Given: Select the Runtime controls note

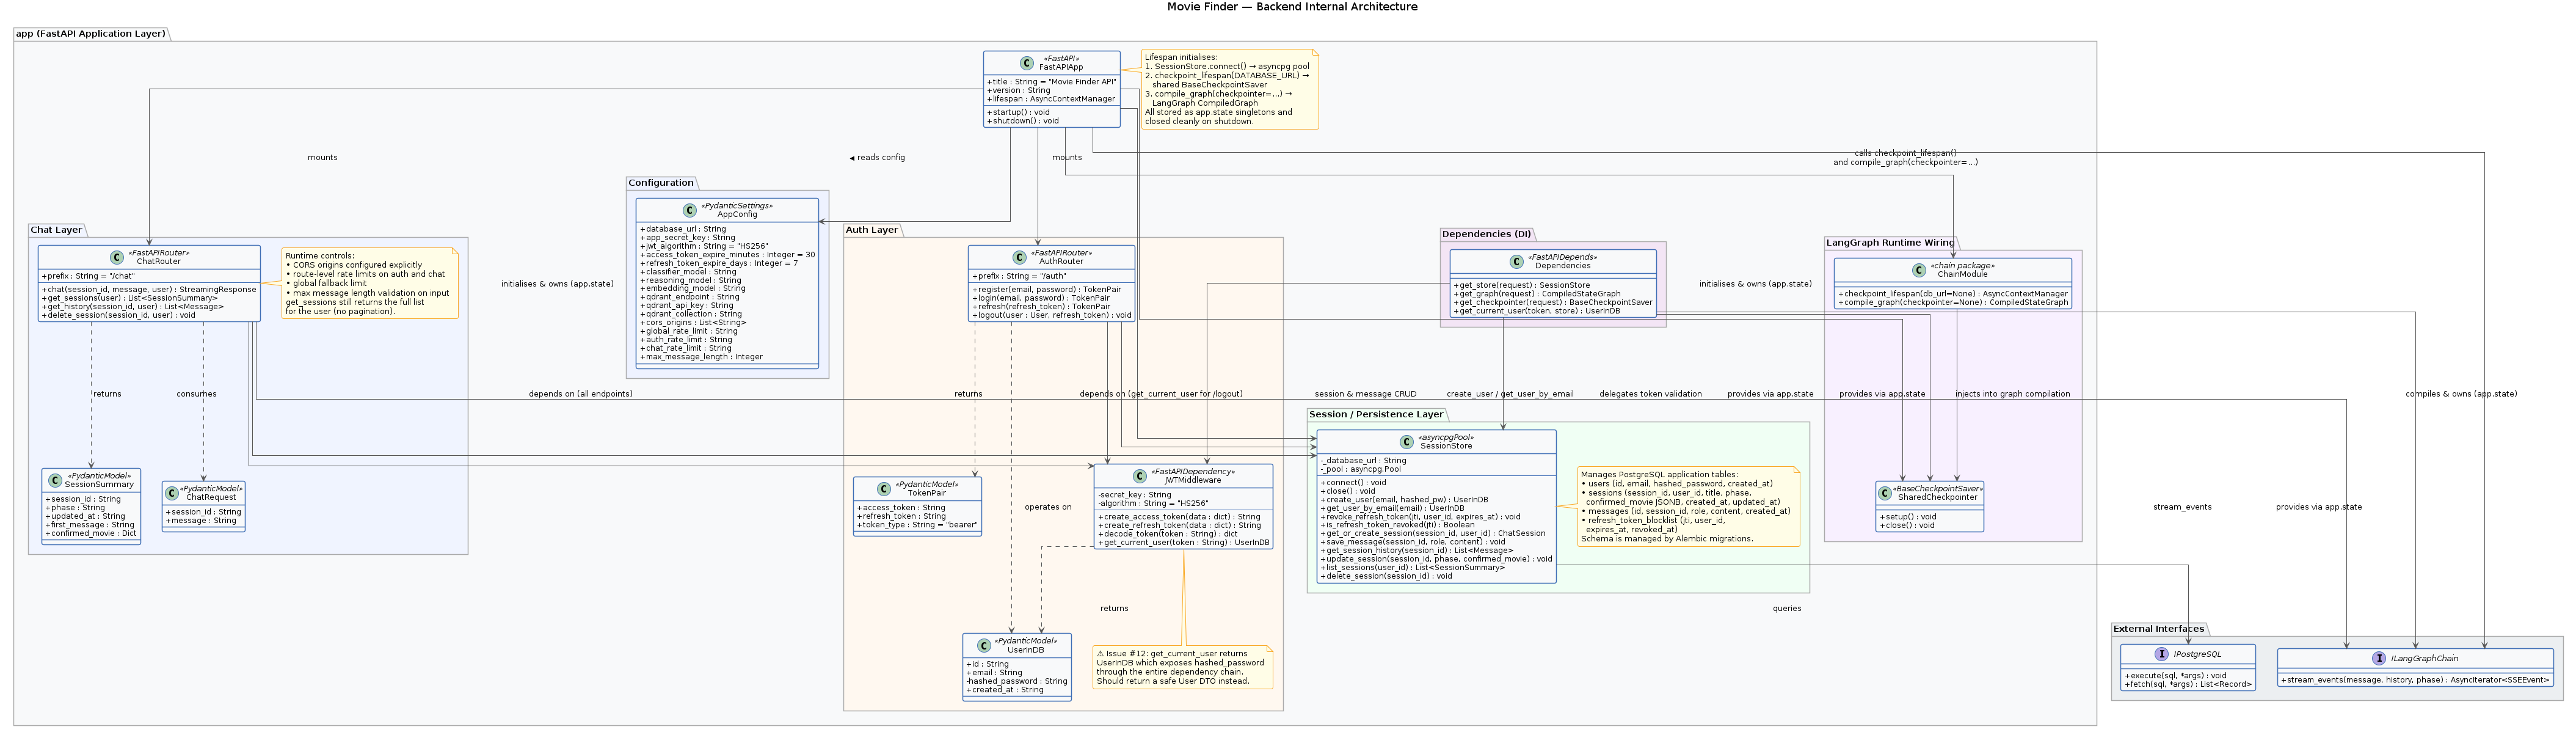Looking at the screenshot, I should (370, 283).
